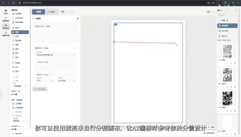Switch to the AI制作 tab
This screenshot has width=241, height=137.
coord(39,12)
